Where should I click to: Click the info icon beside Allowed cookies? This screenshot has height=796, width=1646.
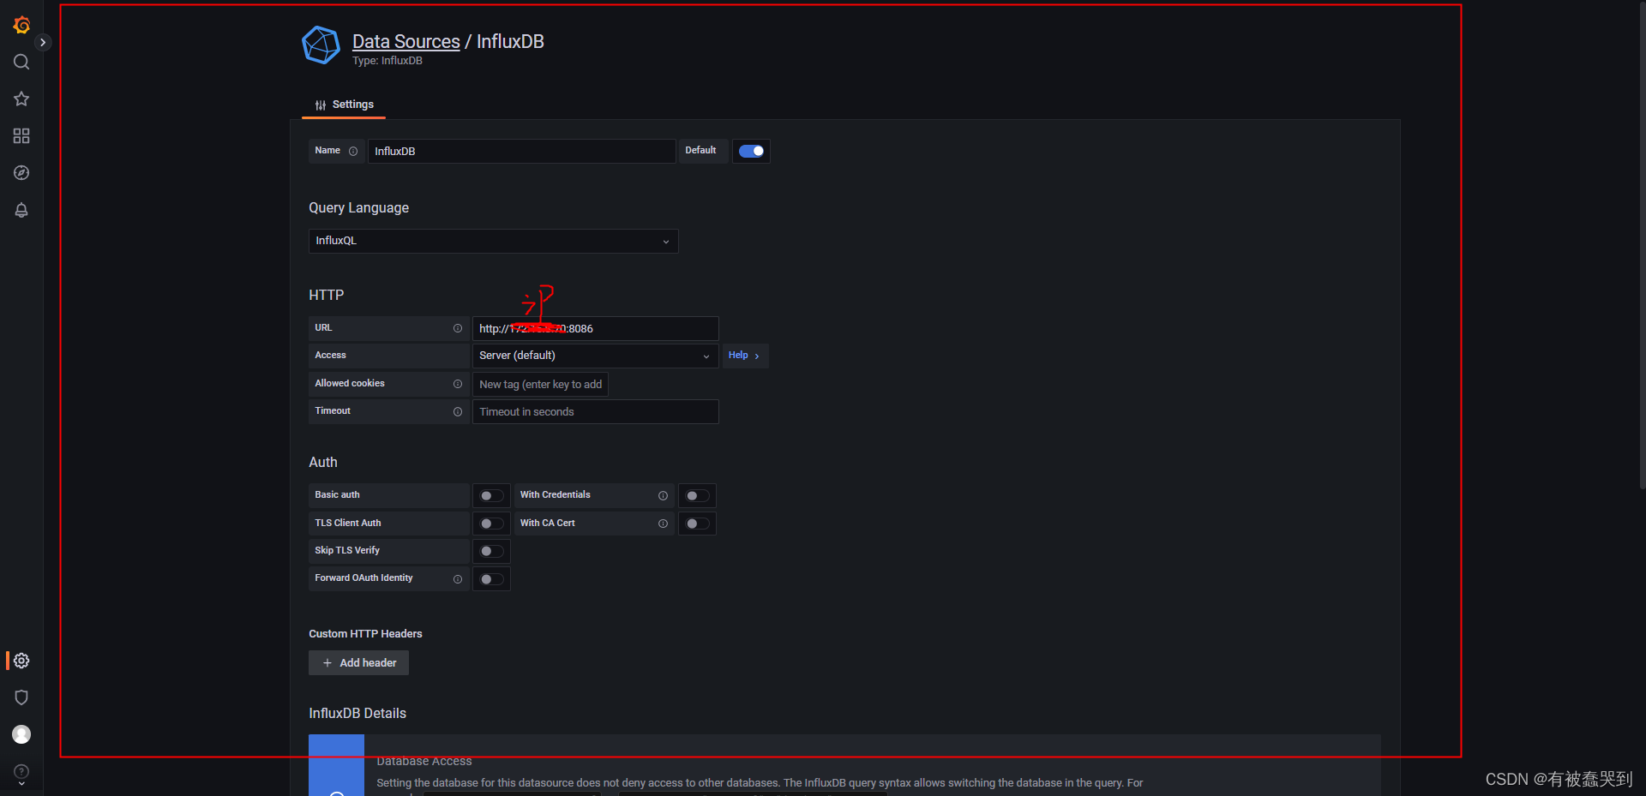458,384
